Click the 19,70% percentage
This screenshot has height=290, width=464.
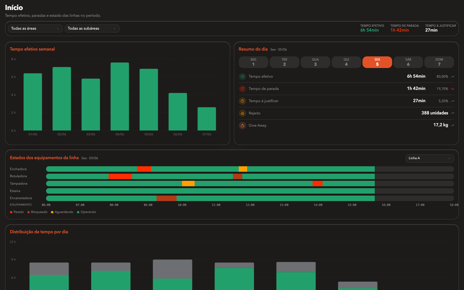coord(442,89)
